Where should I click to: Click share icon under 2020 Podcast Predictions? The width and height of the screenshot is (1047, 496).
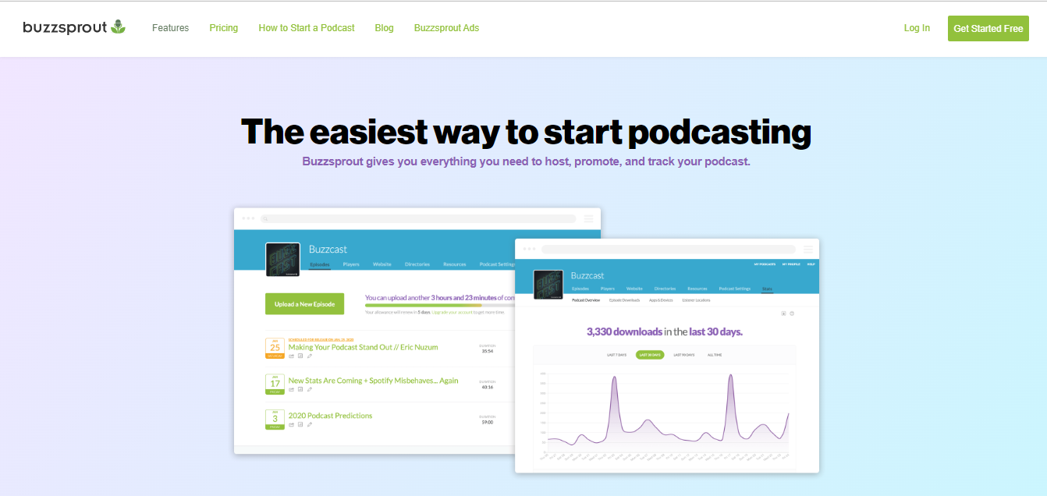click(x=292, y=425)
